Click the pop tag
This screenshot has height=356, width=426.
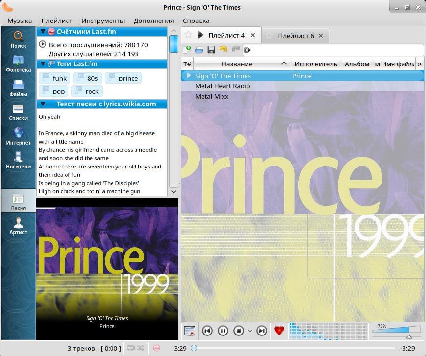pos(53,91)
